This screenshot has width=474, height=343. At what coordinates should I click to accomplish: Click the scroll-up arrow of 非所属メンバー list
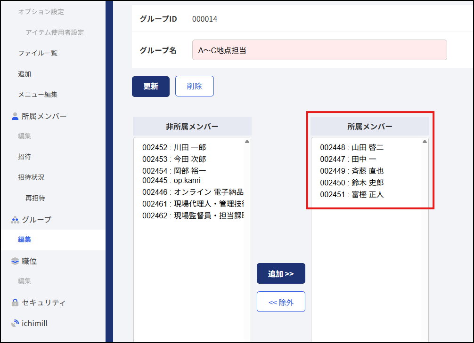tap(247, 141)
